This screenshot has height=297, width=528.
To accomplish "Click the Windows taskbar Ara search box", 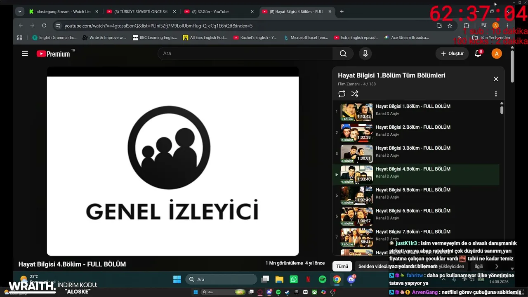I will (221, 279).
